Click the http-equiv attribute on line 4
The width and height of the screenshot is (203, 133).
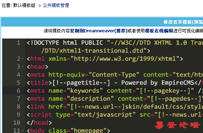point(67,75)
